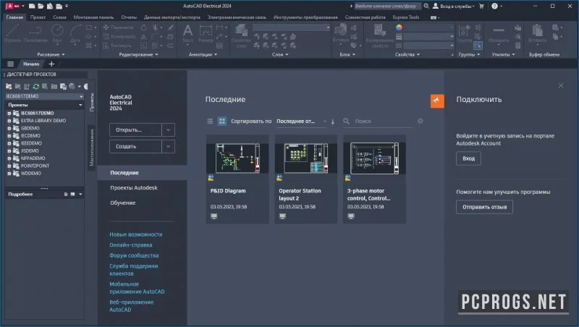Switch to the Проект ribbon tab
This screenshot has width=579, height=327.
coord(38,17)
